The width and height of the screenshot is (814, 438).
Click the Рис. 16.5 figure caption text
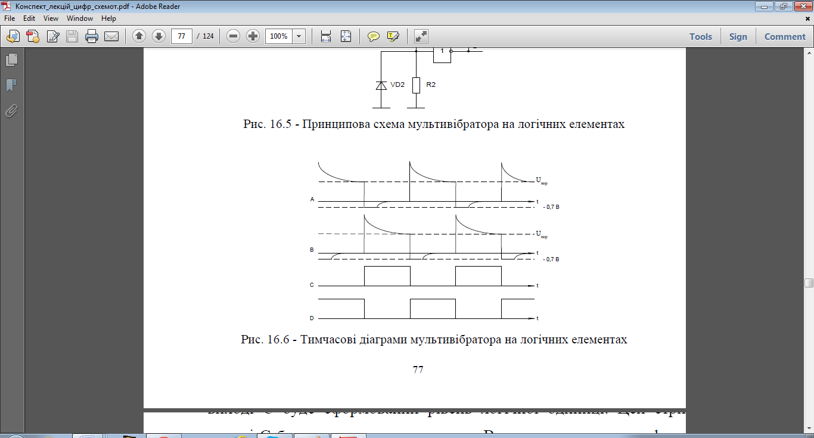(434, 124)
